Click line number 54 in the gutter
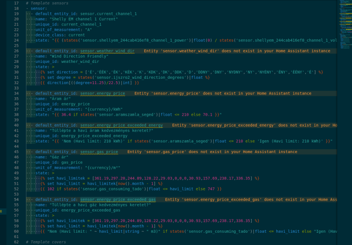The height and width of the screenshot is (245, 352). [x=16, y=200]
